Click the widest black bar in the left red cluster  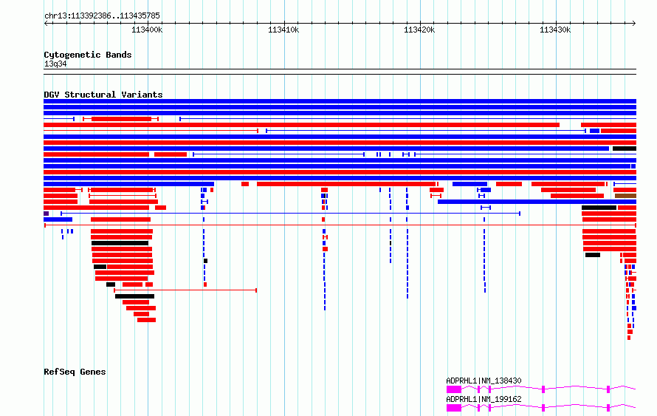click(x=120, y=243)
